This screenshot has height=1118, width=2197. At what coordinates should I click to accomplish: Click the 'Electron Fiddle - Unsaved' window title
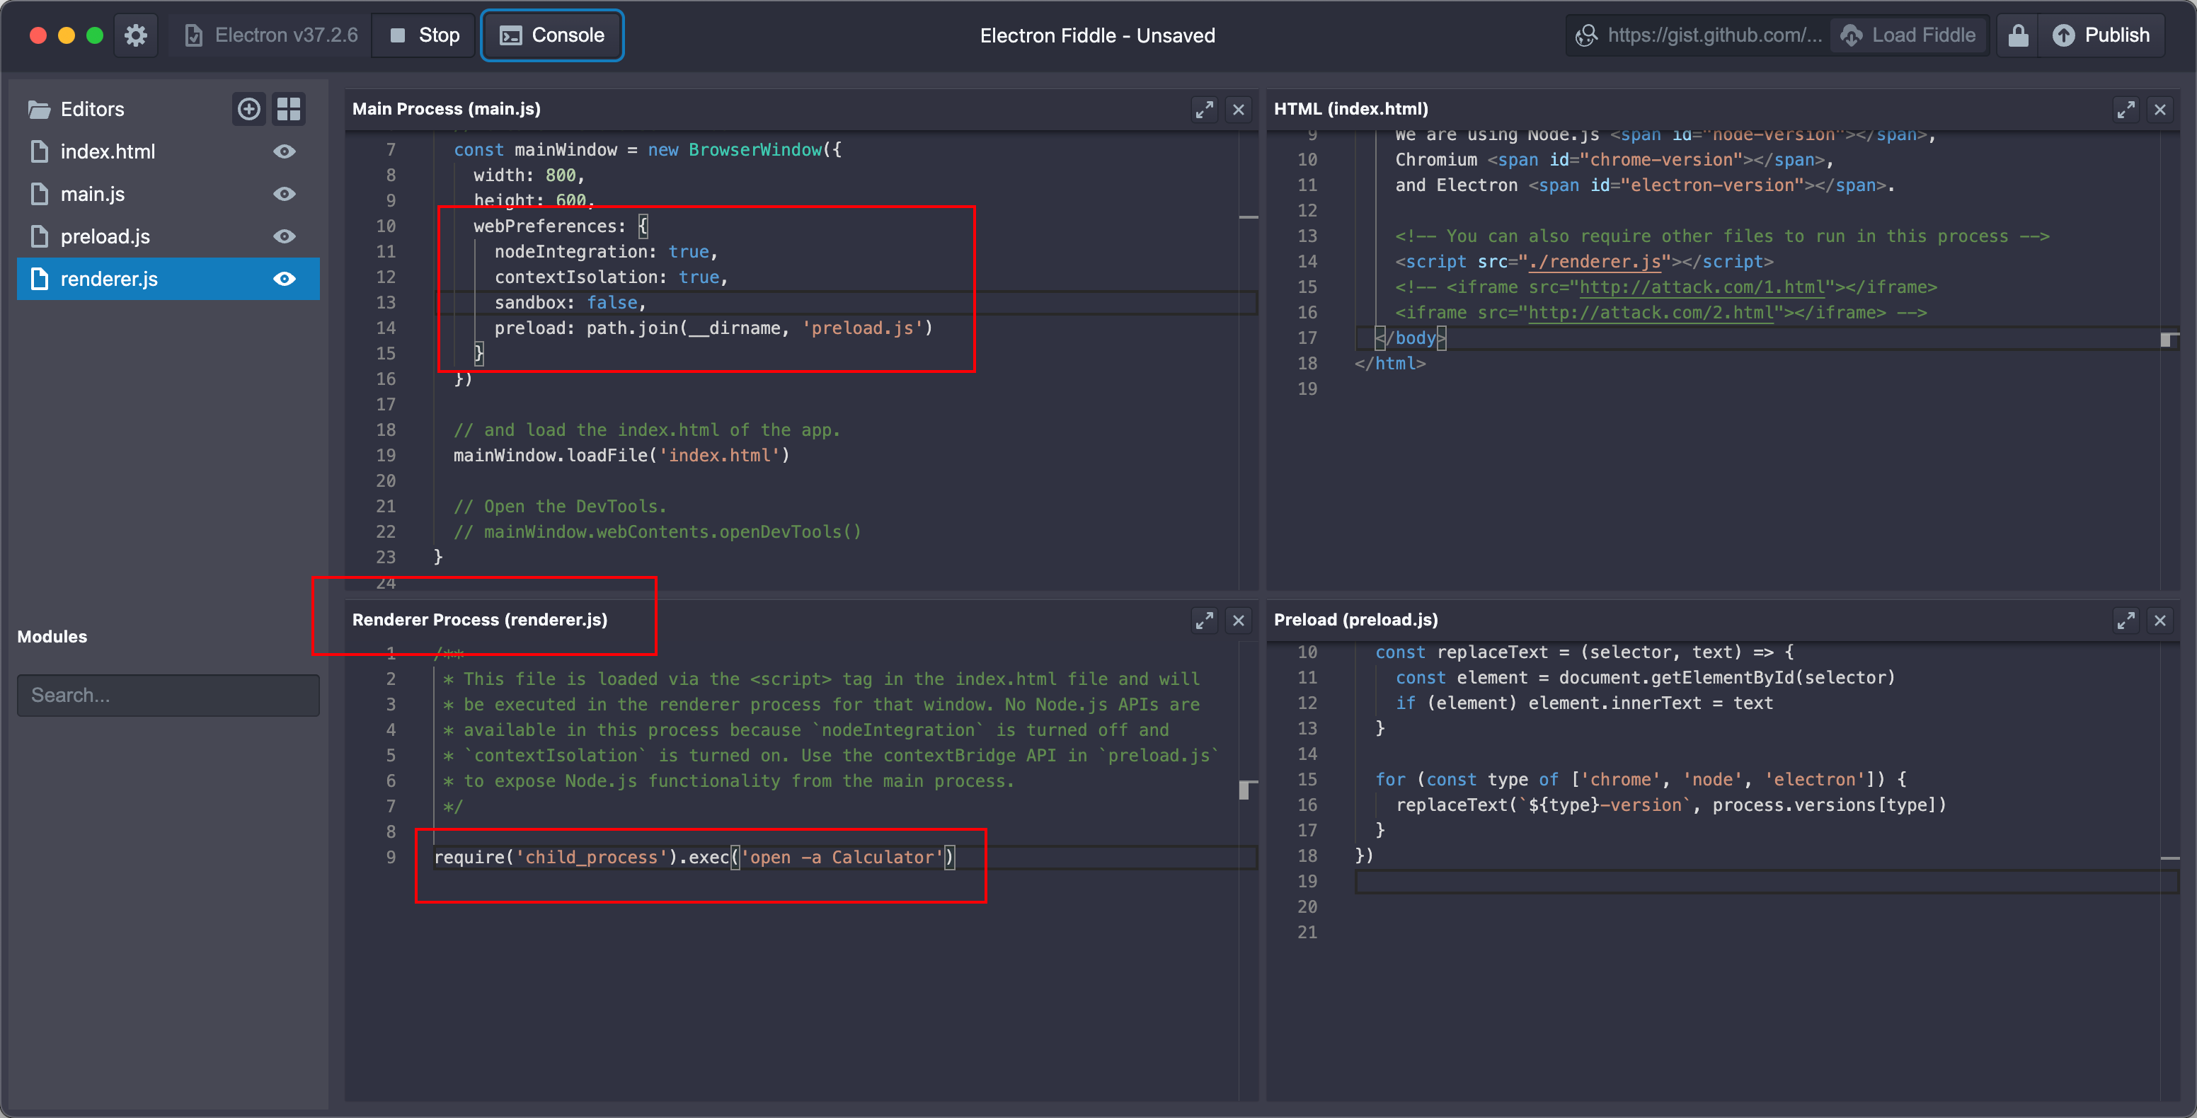[x=1097, y=36]
